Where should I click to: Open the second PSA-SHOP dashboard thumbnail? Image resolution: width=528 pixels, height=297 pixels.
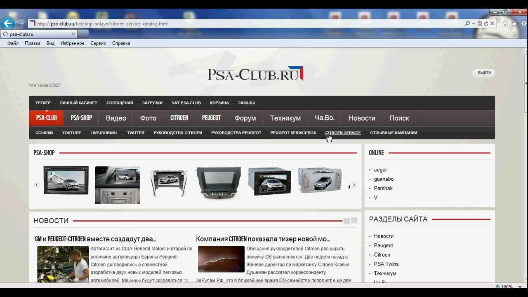tap(117, 185)
